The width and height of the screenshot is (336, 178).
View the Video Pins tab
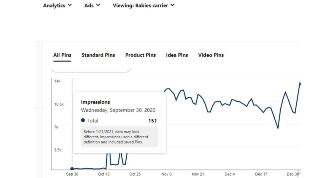pyautogui.click(x=211, y=55)
